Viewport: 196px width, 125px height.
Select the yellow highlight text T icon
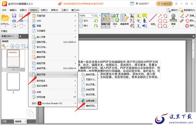[x=138, y=16]
